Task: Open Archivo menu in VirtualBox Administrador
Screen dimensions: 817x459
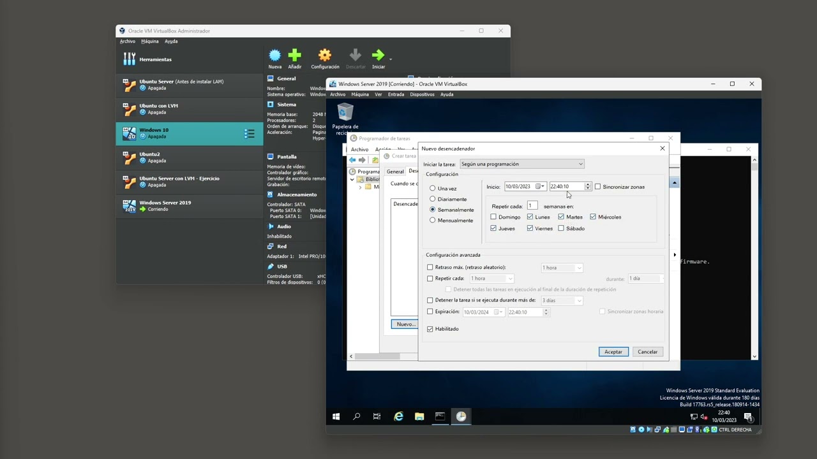Action: tap(128, 41)
